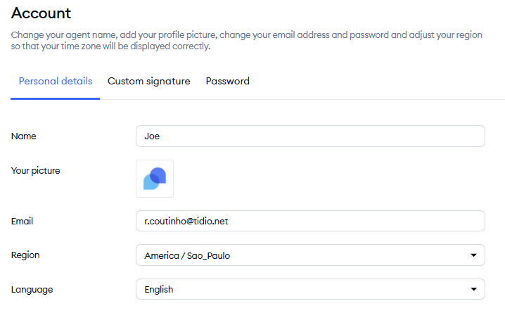This screenshot has height=313, width=505.
Task: Click the Region field label
Action: click(x=25, y=255)
